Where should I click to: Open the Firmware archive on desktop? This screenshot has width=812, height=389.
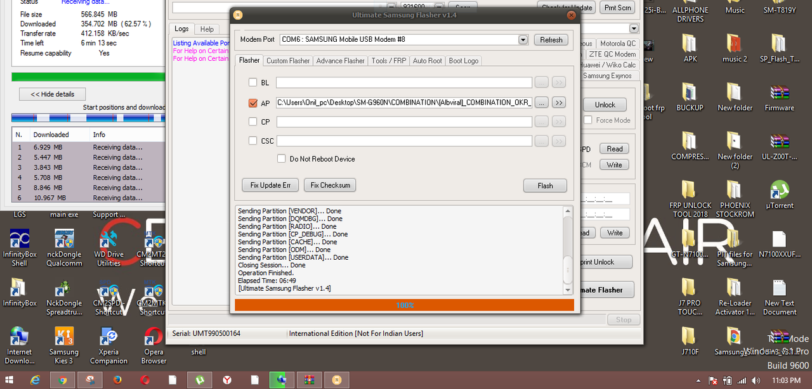pyautogui.click(x=779, y=97)
